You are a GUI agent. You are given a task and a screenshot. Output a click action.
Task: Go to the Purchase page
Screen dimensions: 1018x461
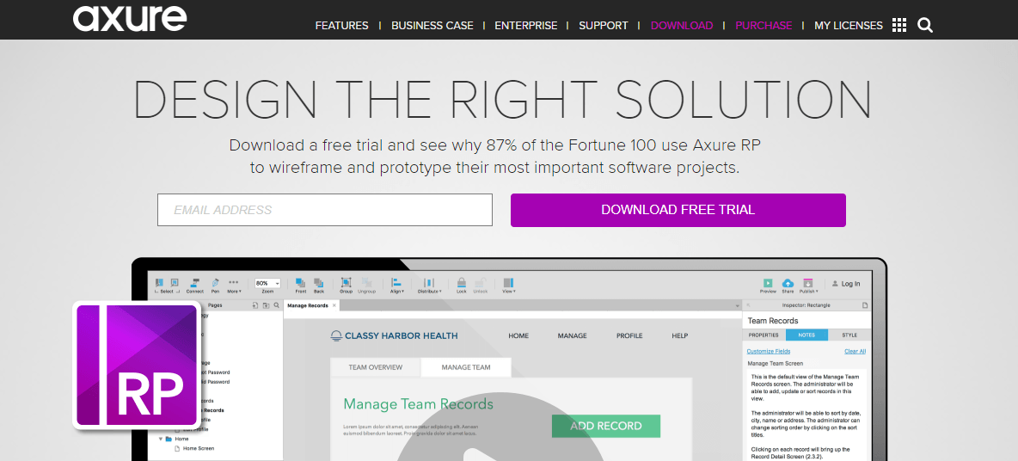[x=763, y=26]
